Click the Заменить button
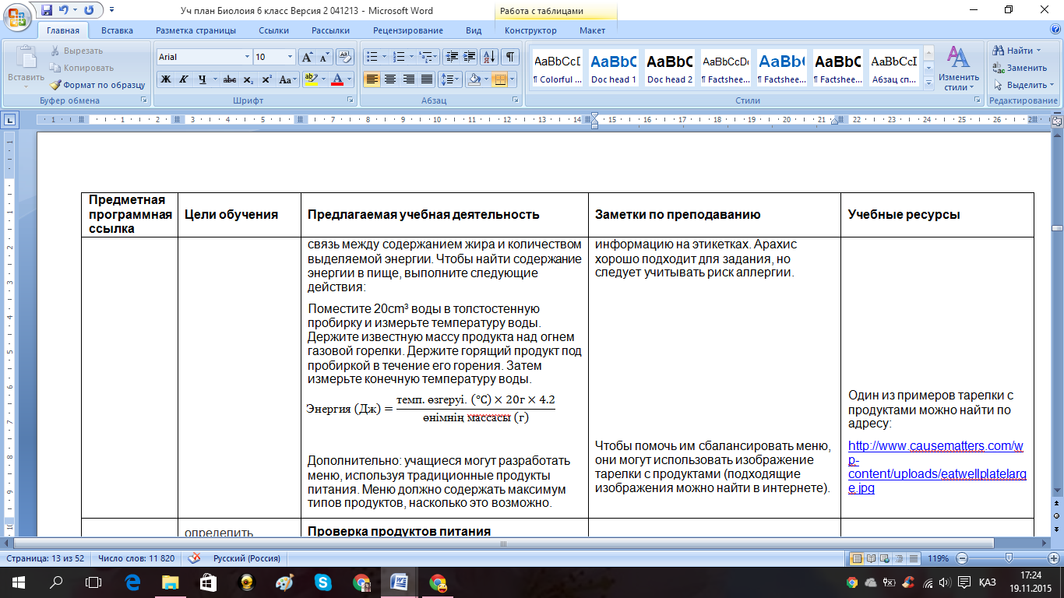 [x=1020, y=68]
